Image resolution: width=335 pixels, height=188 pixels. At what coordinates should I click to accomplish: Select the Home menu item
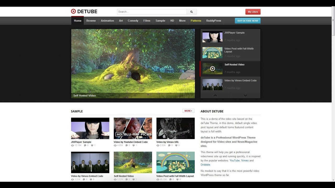pyautogui.click(x=77, y=21)
